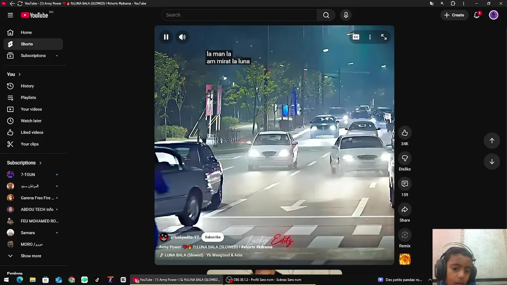
Task: Reload the page with the refresh icon
Action: point(20,4)
